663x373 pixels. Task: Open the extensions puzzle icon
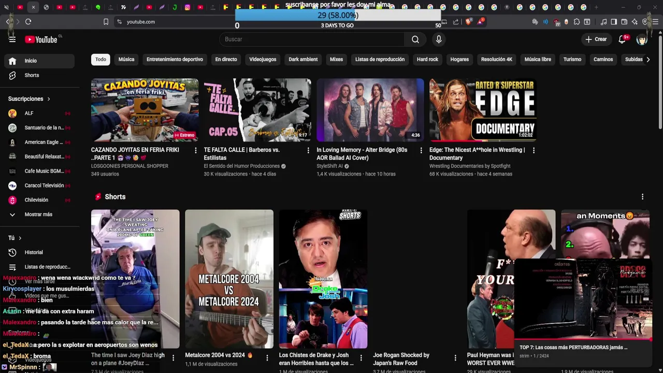click(576, 22)
